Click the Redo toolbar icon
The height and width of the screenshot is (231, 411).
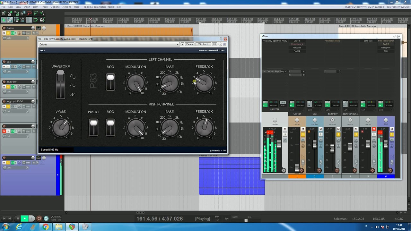[36, 13]
